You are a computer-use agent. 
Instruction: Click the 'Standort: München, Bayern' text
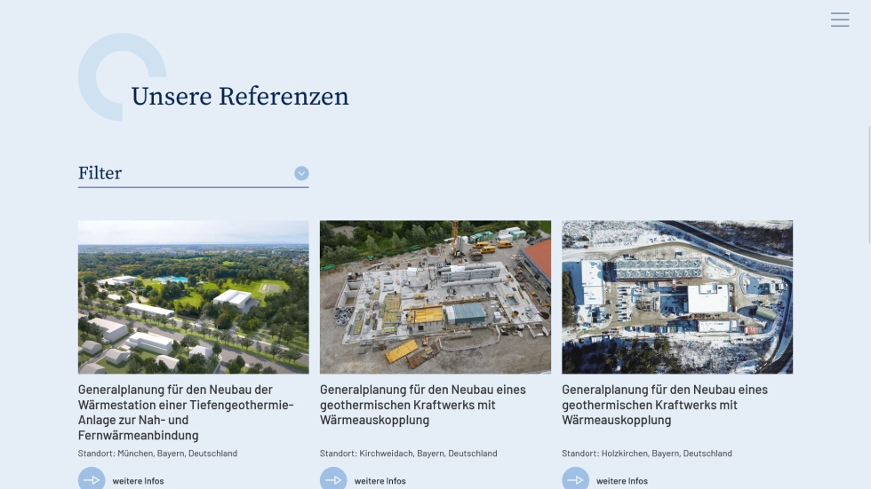(x=157, y=454)
